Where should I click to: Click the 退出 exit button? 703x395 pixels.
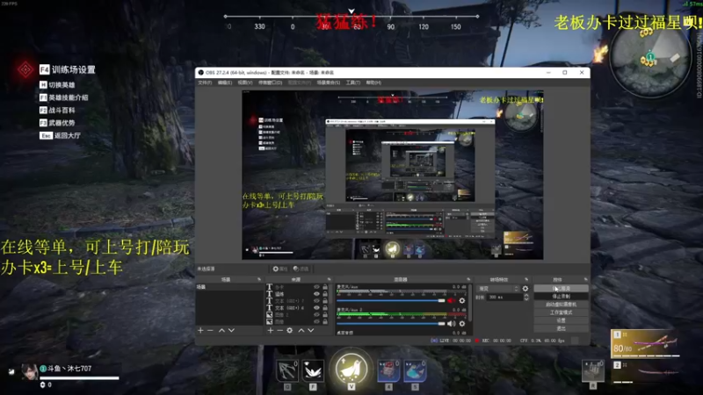click(x=561, y=328)
